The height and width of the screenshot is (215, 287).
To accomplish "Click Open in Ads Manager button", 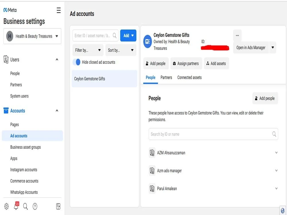I will coord(251,48).
